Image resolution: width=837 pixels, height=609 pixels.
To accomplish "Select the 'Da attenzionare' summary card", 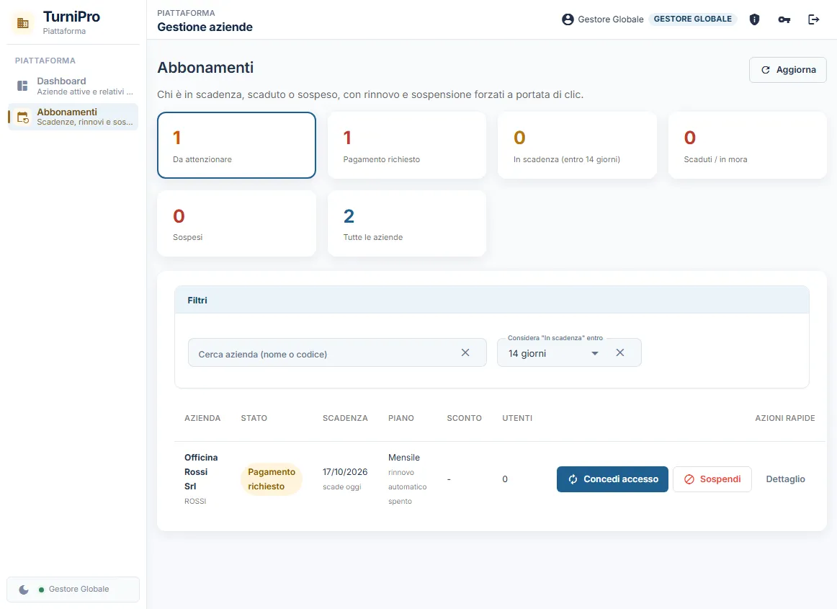I will (236, 145).
